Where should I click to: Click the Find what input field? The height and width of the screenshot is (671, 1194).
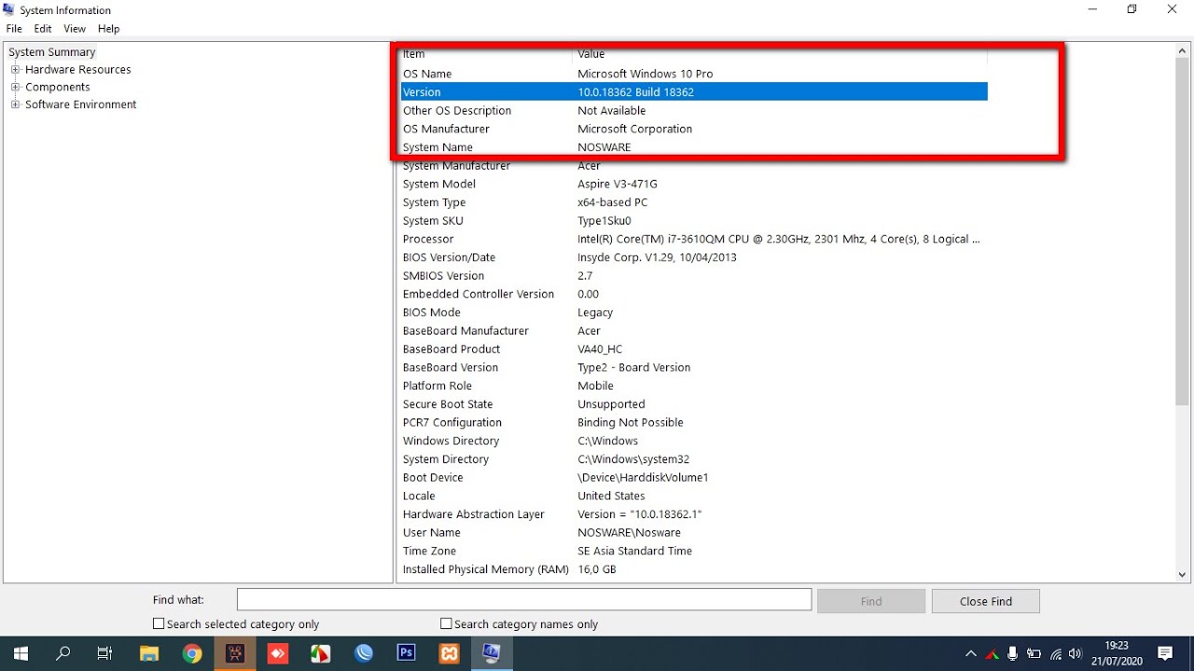[524, 600]
